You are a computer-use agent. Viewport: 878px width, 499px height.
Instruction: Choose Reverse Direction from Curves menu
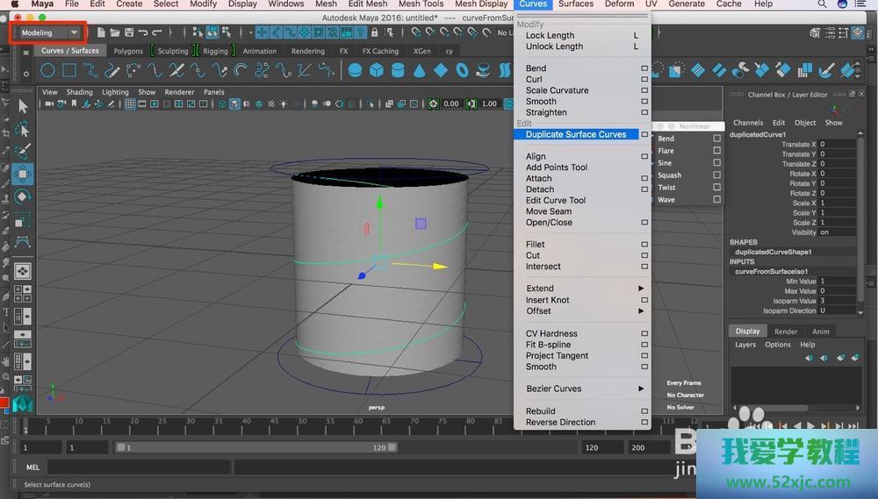pyautogui.click(x=560, y=423)
